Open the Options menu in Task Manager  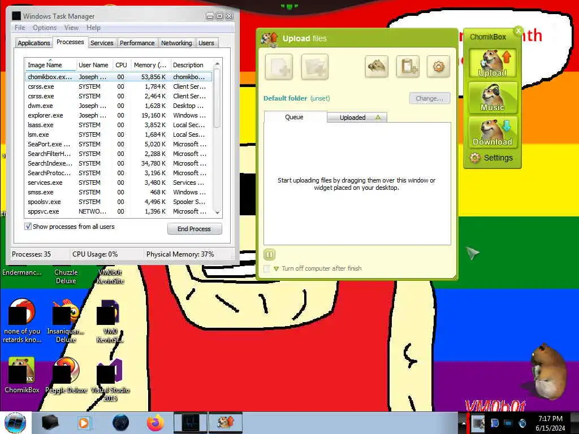(x=45, y=28)
